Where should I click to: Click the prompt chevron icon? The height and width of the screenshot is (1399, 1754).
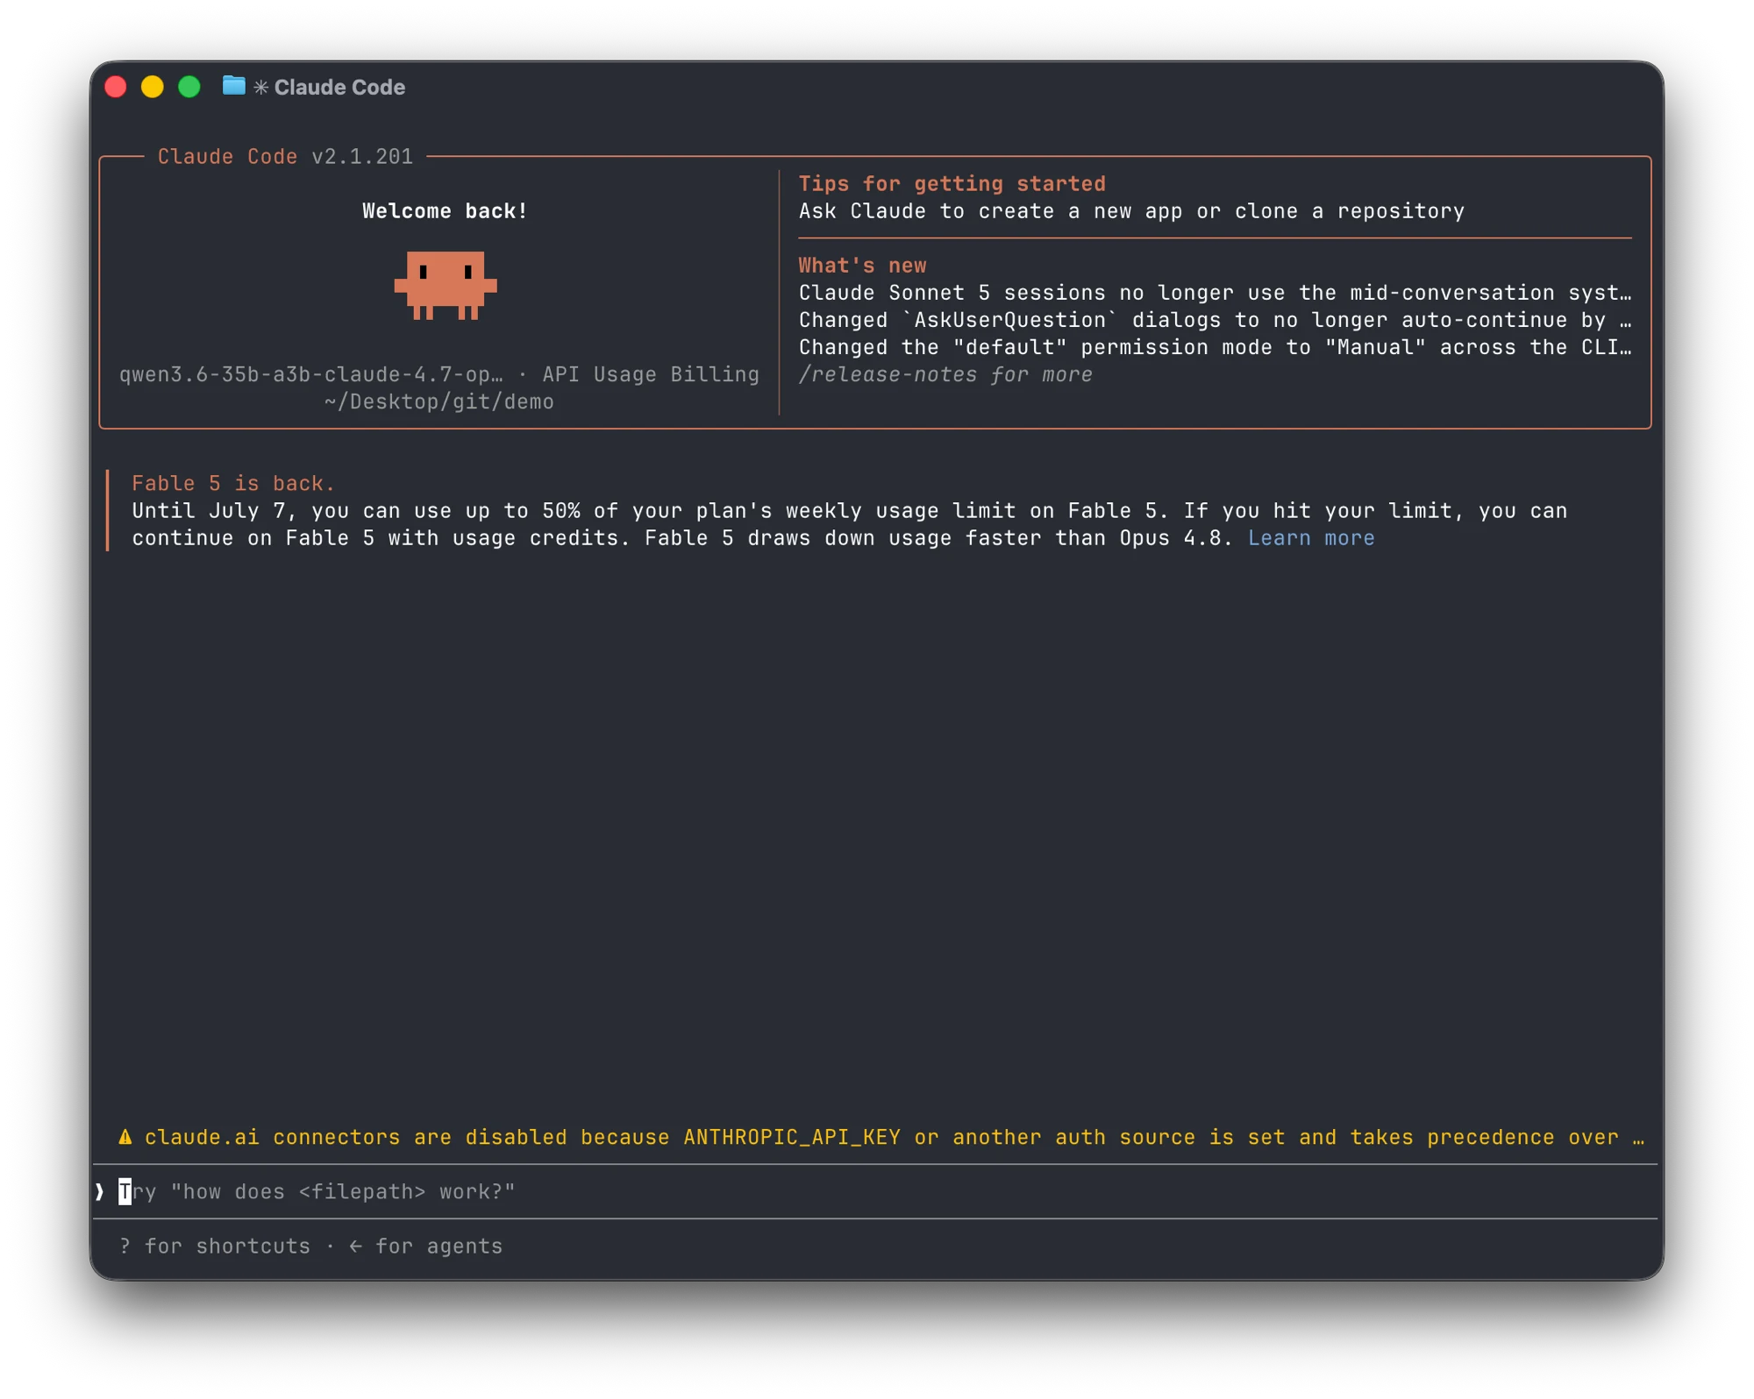pyautogui.click(x=100, y=1191)
